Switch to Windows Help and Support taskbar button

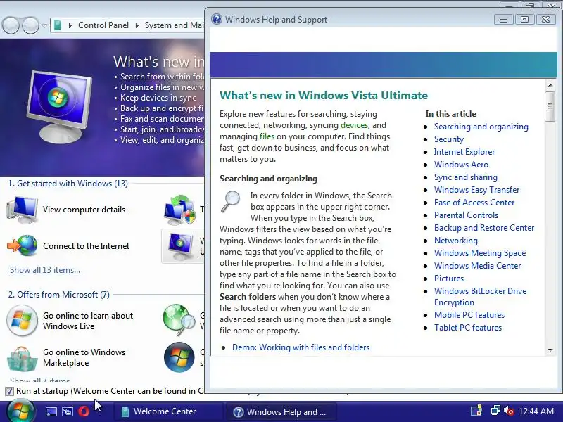point(281,411)
